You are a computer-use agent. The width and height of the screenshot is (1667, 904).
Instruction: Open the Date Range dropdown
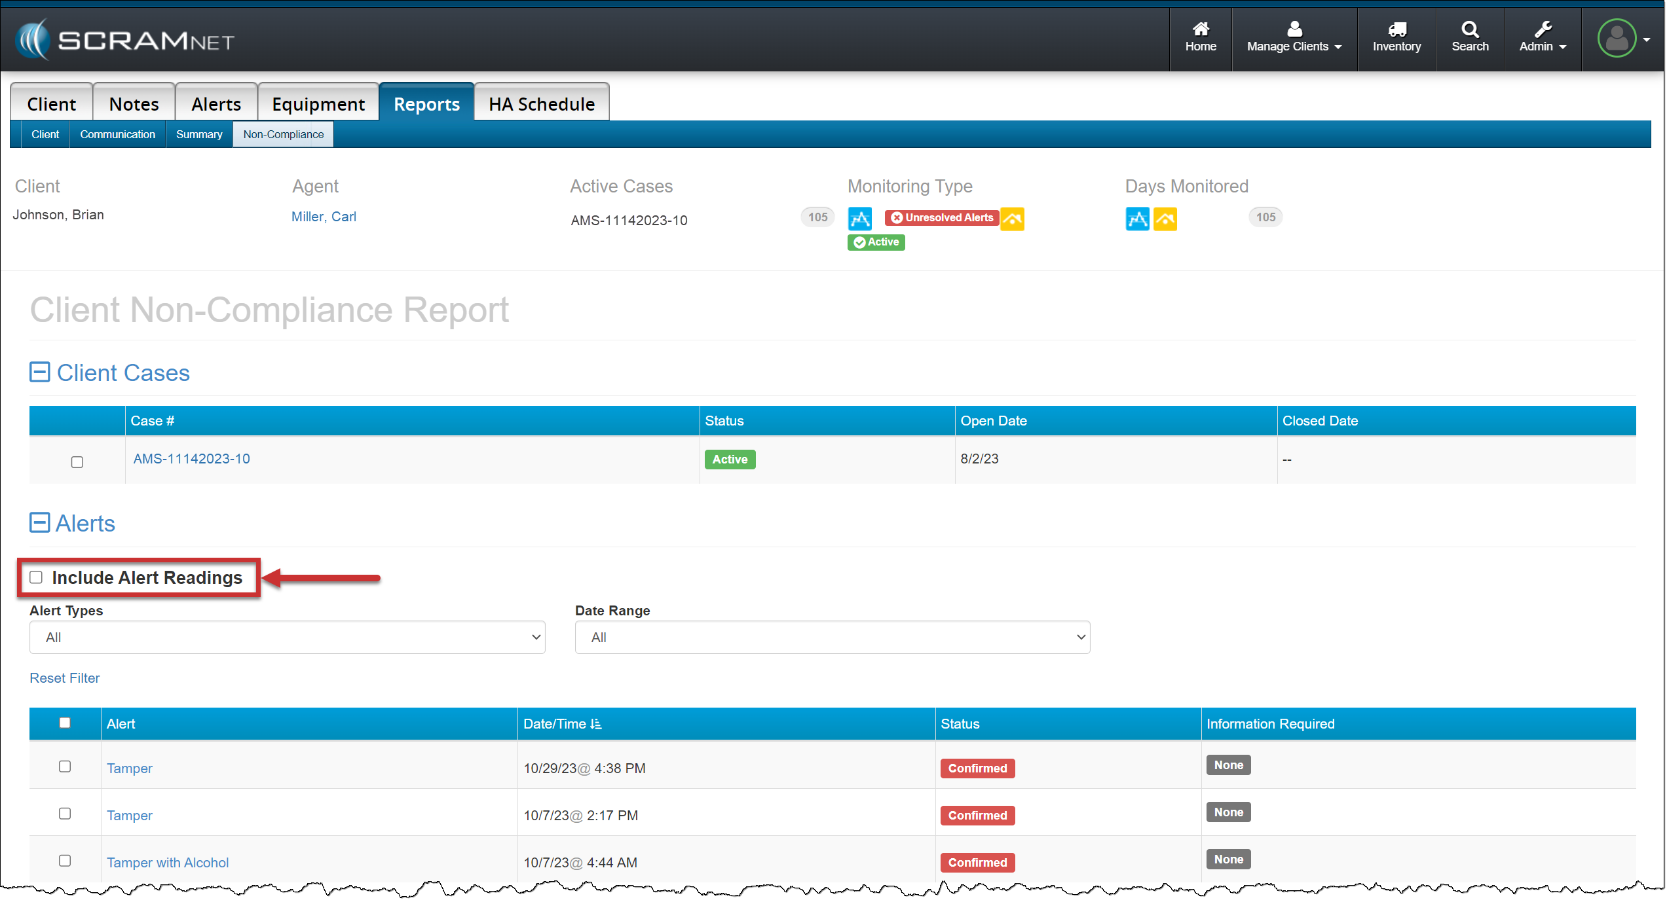pyautogui.click(x=832, y=638)
